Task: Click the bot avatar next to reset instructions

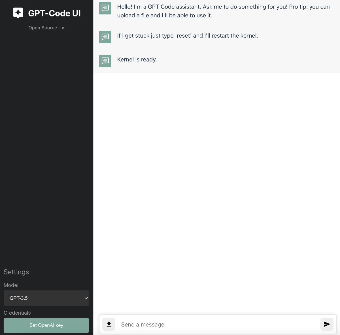Action: pyautogui.click(x=105, y=37)
